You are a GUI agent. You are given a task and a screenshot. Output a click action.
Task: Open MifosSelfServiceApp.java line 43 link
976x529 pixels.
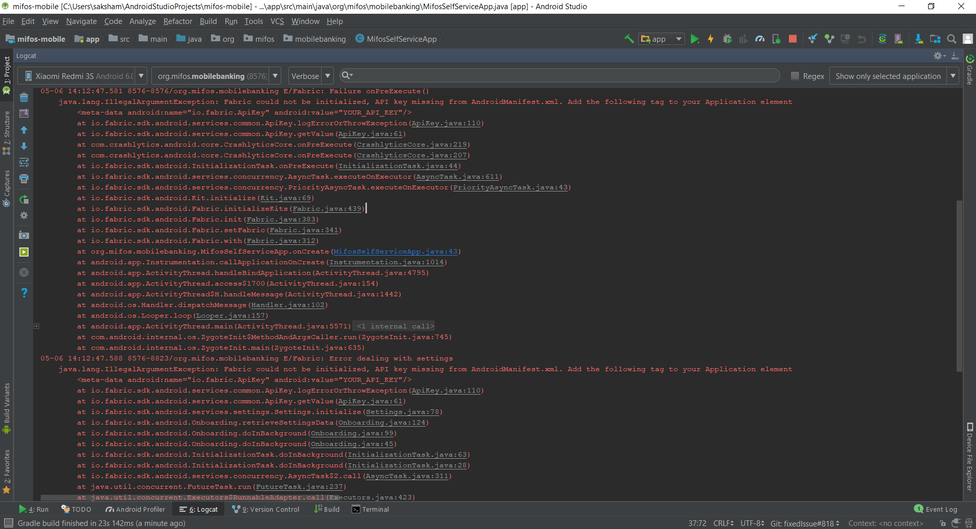point(395,251)
